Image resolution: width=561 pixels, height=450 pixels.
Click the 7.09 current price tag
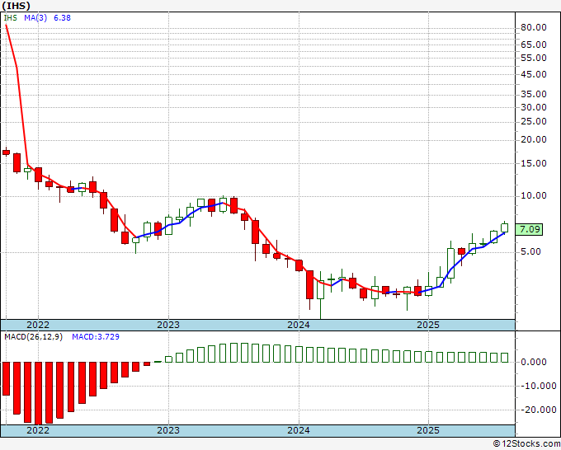[529, 229]
